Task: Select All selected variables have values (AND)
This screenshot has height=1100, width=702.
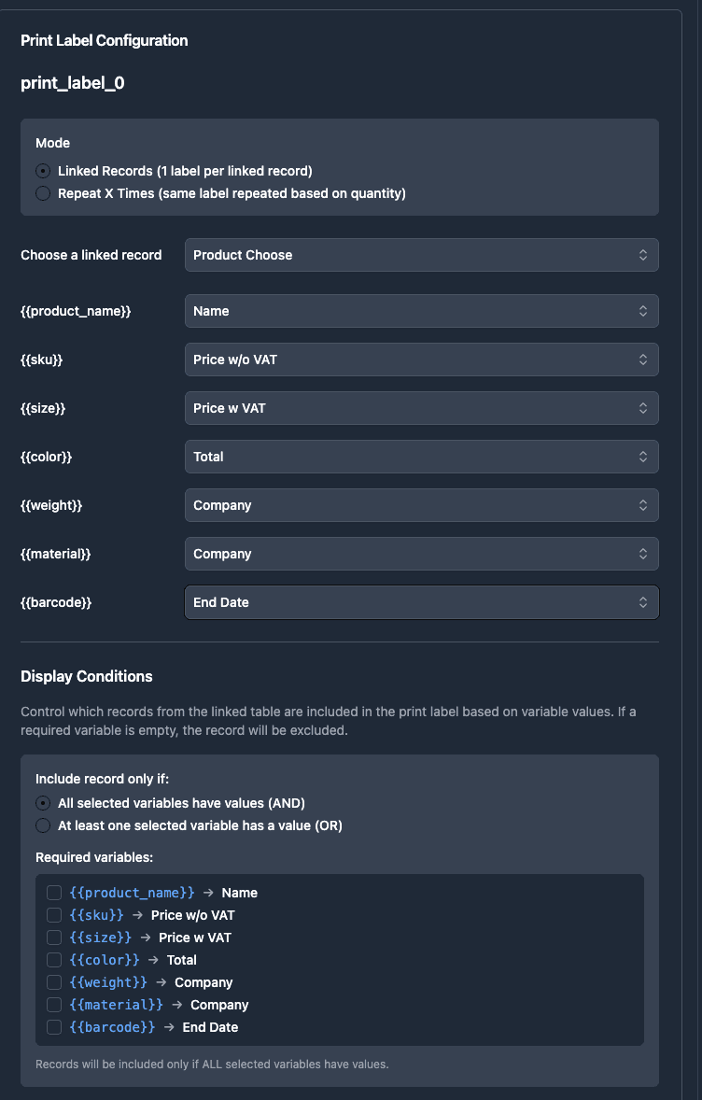Action: (x=43, y=803)
